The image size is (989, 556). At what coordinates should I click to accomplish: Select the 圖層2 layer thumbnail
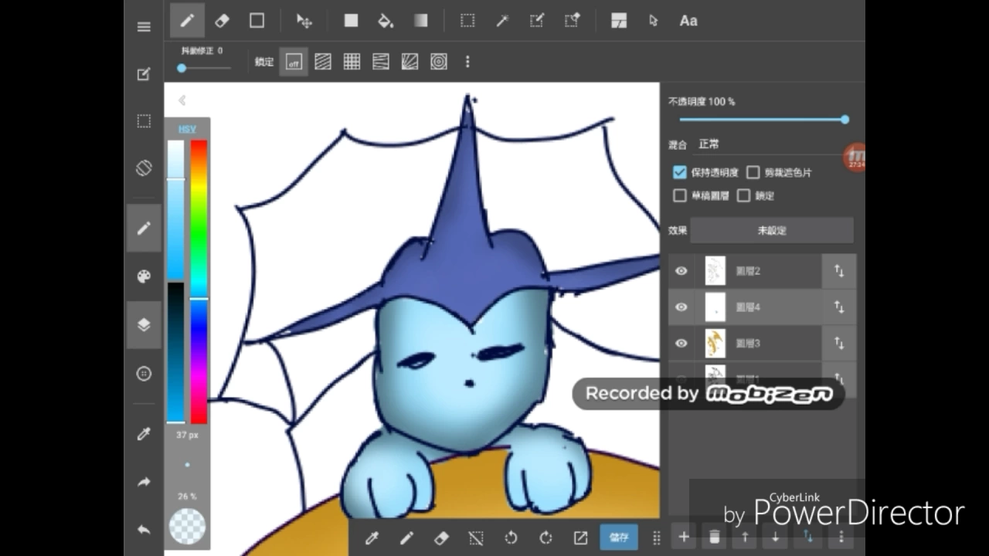point(715,271)
